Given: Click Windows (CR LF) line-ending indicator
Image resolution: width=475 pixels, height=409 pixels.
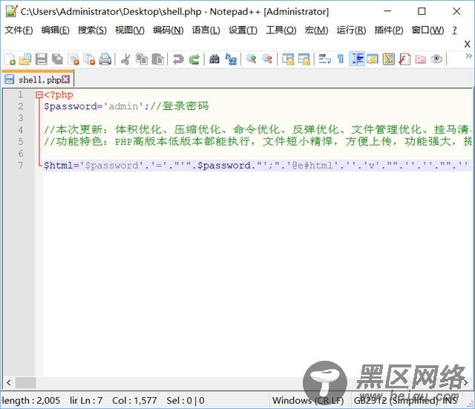Looking at the screenshot, I should point(308,401).
